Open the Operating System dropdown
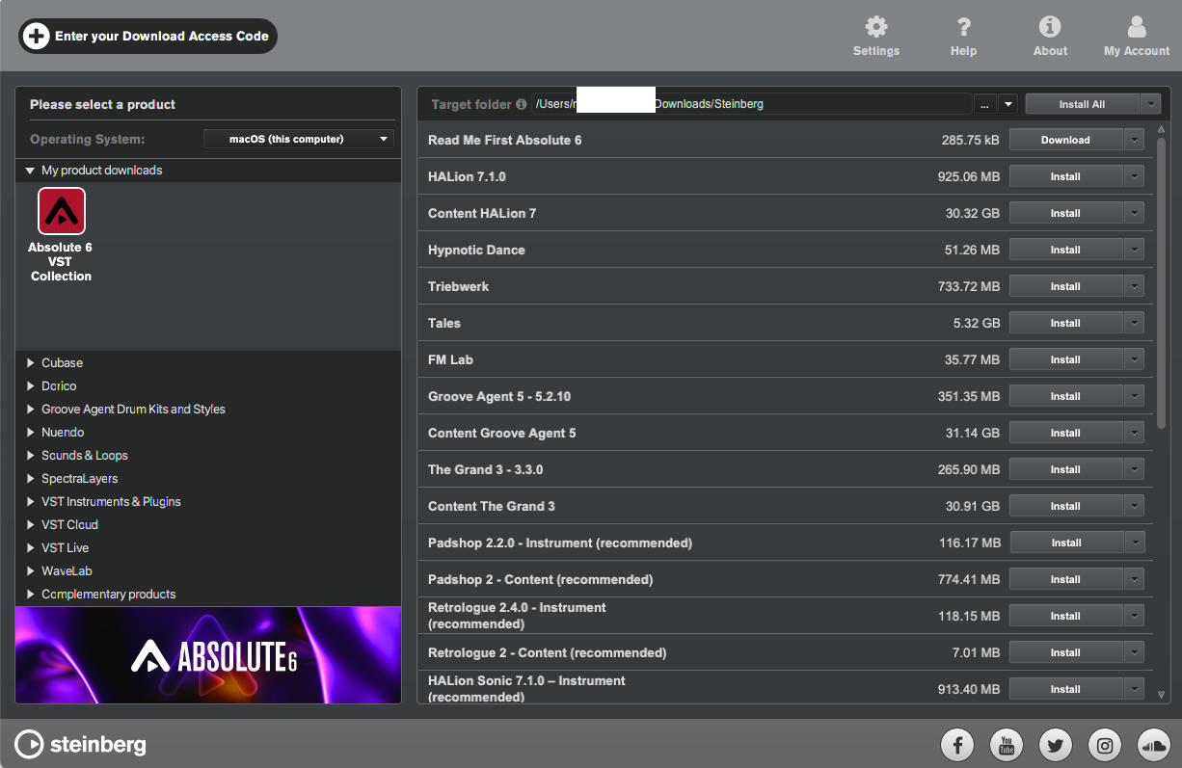 tap(299, 139)
